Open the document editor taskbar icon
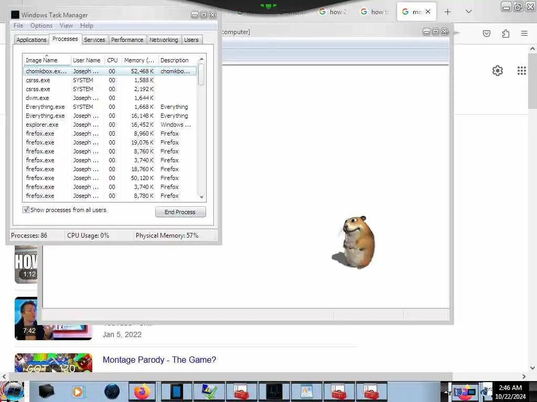This screenshot has height=402, width=537. pyautogui.click(x=306, y=392)
